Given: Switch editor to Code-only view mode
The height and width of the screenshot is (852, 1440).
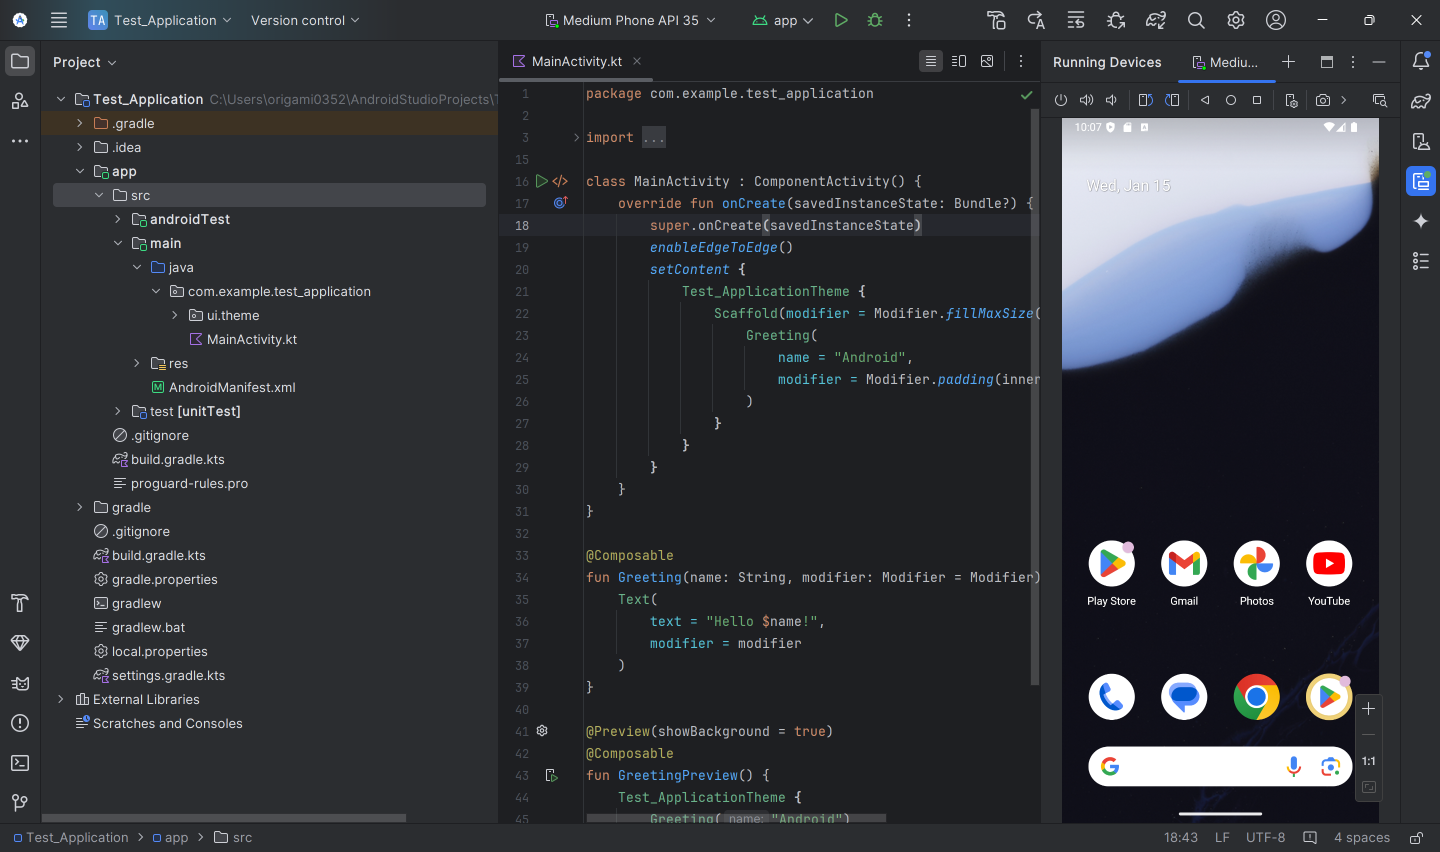Looking at the screenshot, I should (931, 61).
